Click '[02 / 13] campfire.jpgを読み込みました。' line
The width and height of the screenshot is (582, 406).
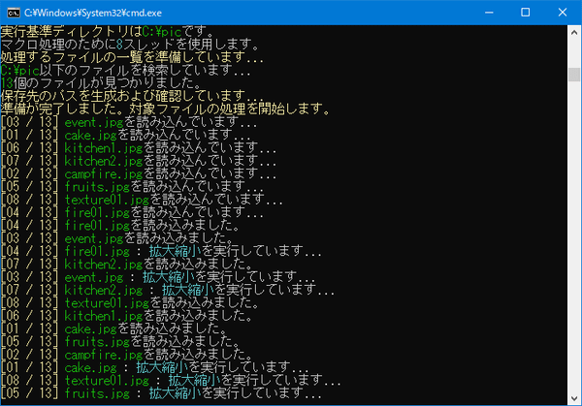click(x=126, y=355)
